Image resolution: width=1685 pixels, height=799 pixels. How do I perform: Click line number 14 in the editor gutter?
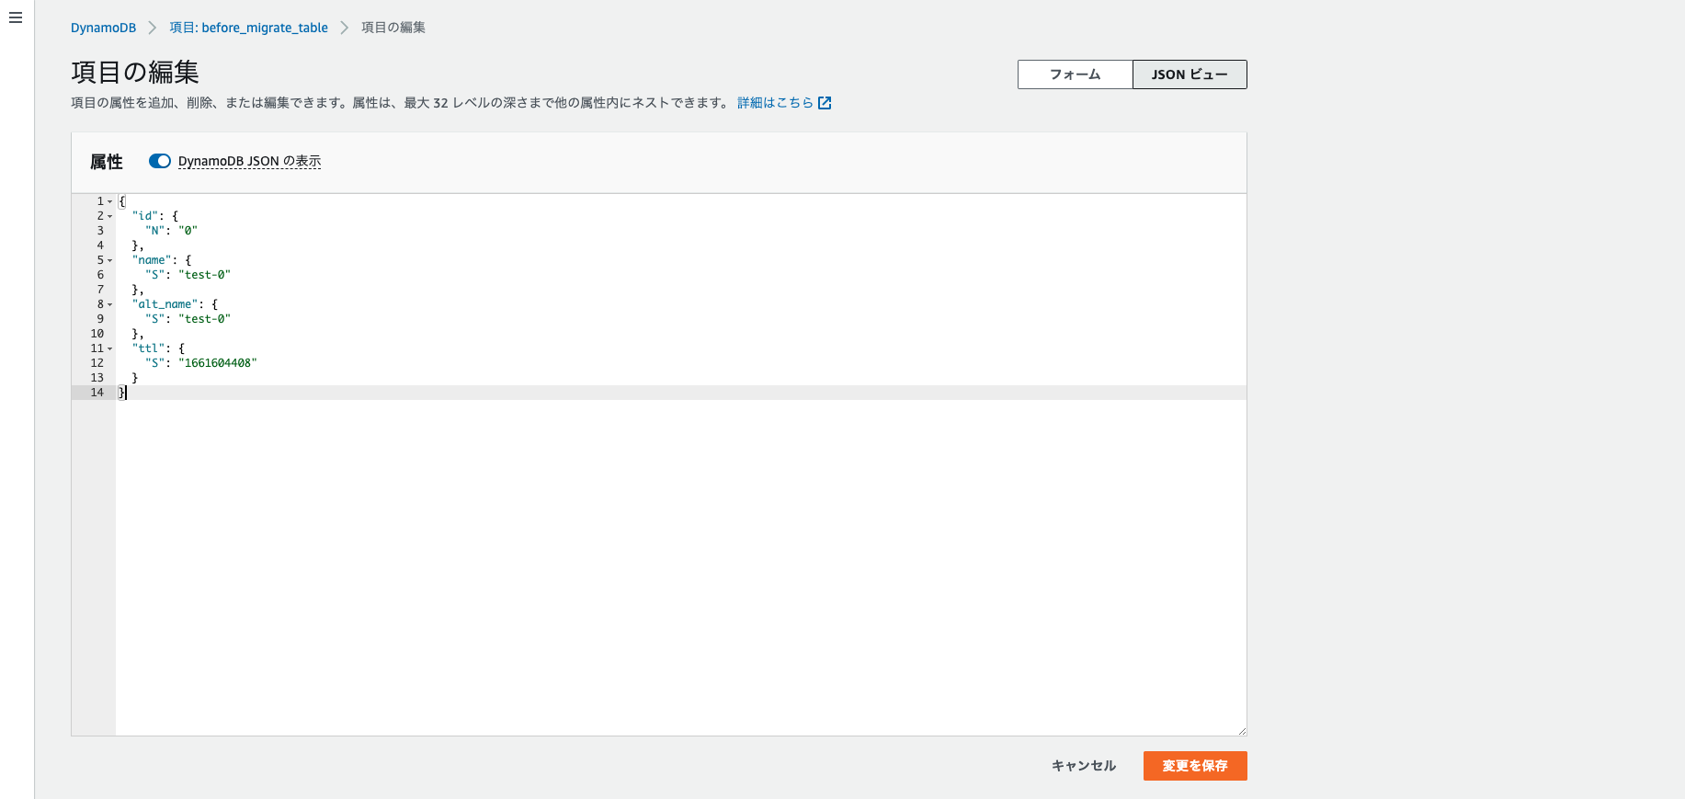pos(97,392)
